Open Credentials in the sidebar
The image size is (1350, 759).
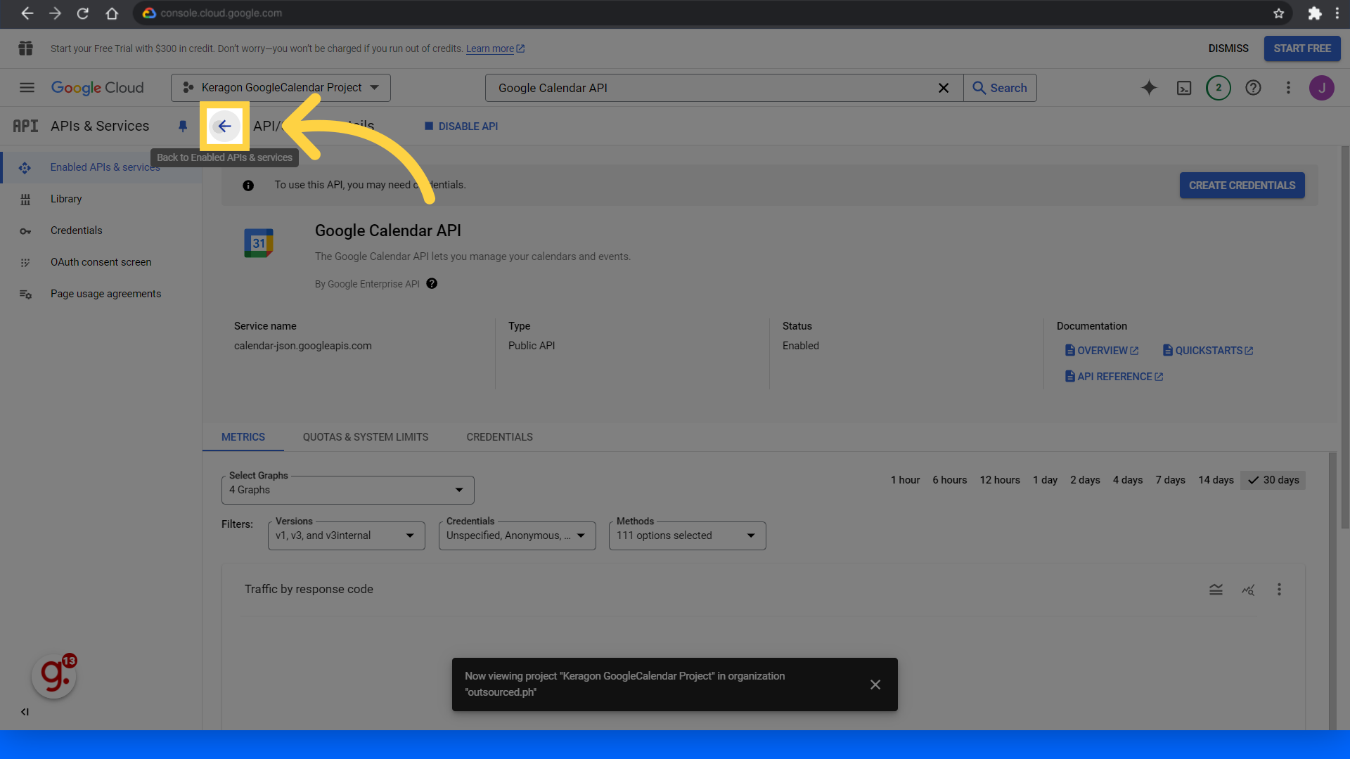click(102, 231)
